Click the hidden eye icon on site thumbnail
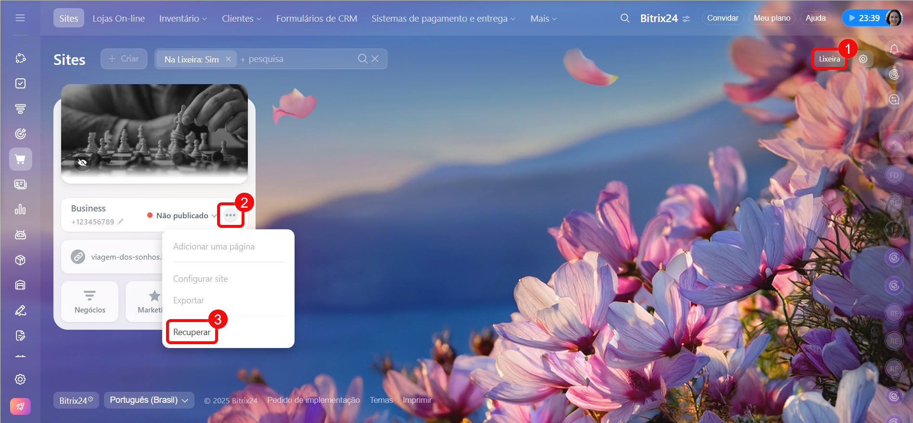Viewport: 913px width, 423px height. [x=82, y=162]
